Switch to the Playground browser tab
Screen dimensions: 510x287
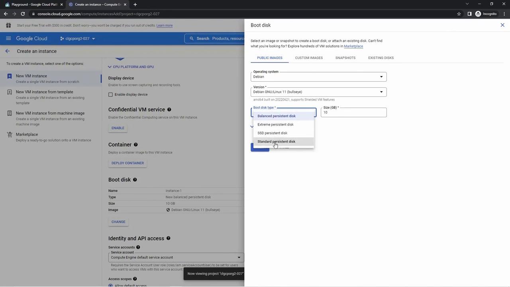[34, 4]
